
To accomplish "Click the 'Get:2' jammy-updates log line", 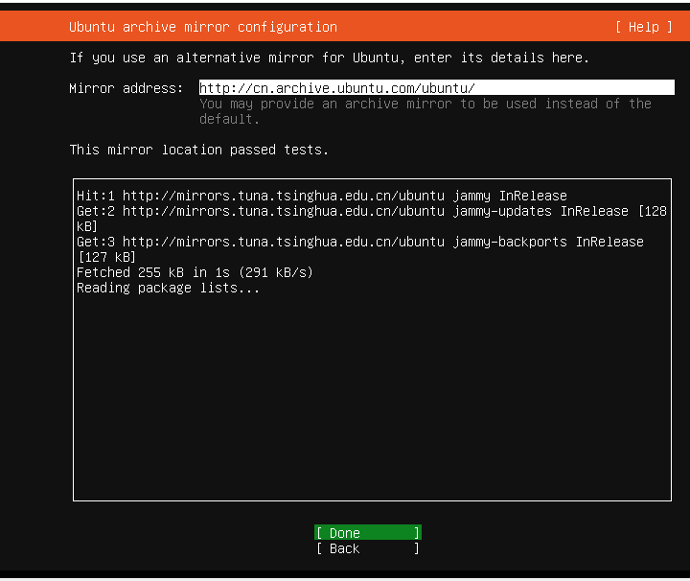I will tap(372, 219).
